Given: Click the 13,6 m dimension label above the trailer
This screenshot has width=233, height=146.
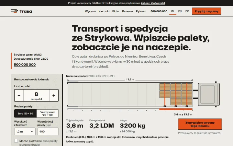Looking at the screenshot, I should point(130,79).
